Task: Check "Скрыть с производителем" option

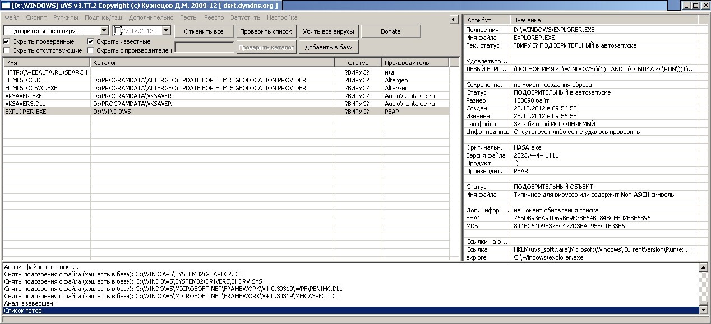Action: 91,50
